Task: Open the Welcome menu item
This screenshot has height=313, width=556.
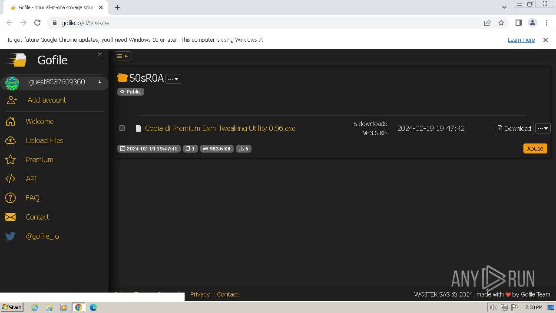Action: click(x=40, y=121)
